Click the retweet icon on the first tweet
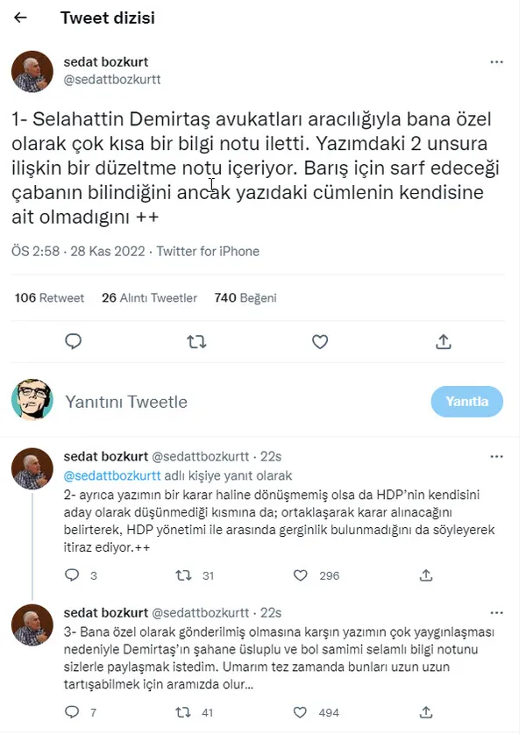Image resolution: width=526 pixels, height=735 pixels. click(196, 341)
